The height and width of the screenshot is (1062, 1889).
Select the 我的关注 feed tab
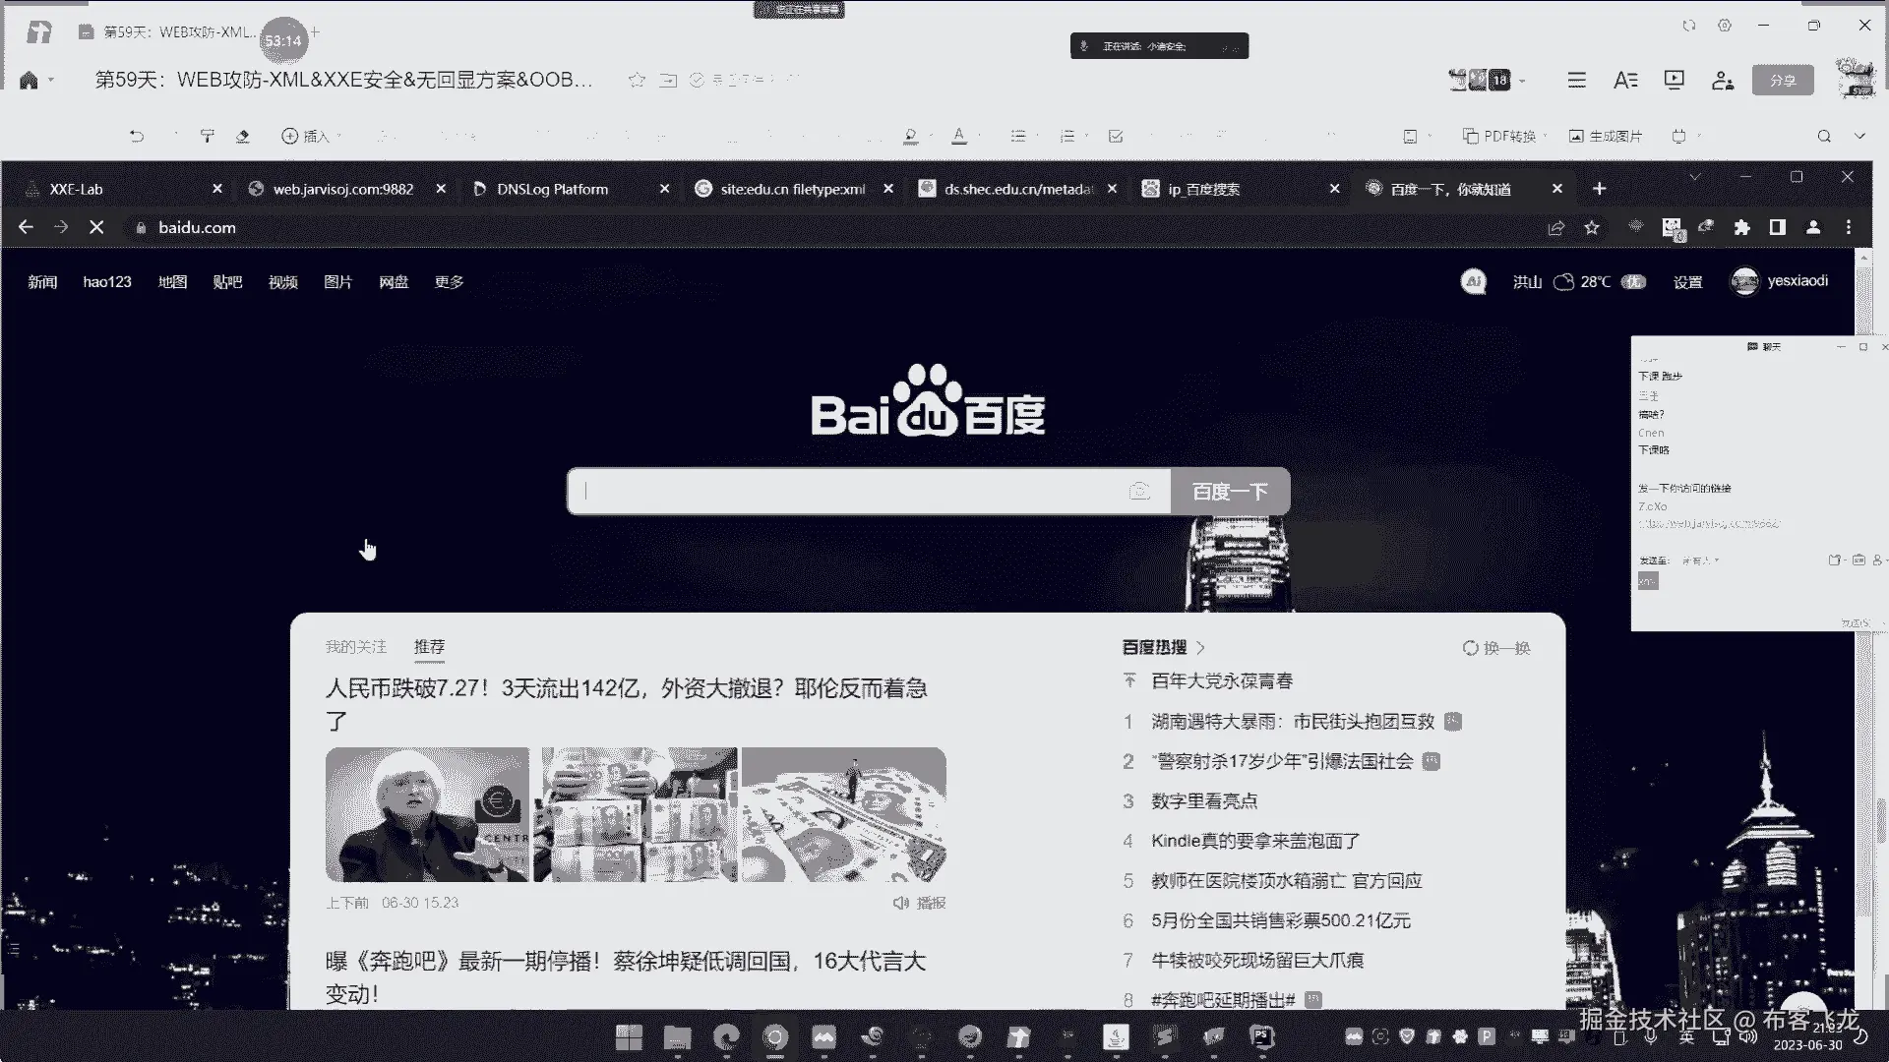coord(355,647)
